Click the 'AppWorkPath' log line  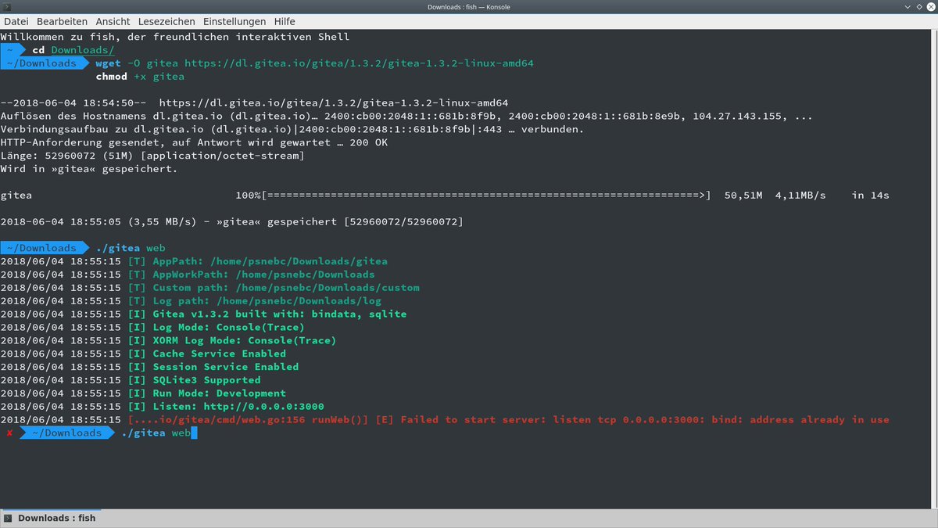tap(188, 275)
